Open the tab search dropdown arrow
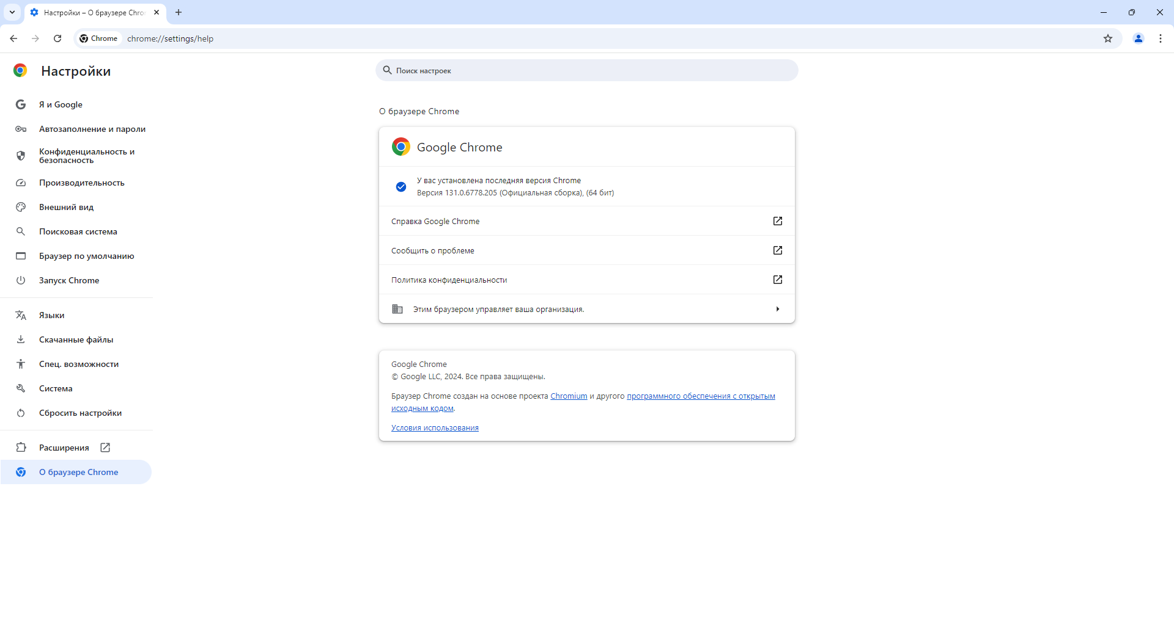This screenshot has height=635, width=1174. (x=12, y=12)
